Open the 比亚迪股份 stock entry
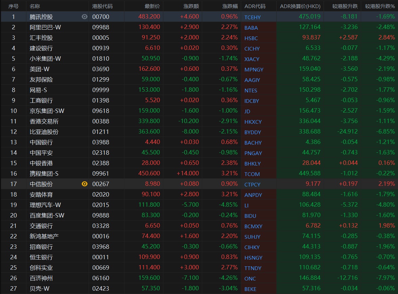Screen dimensions: 398x294 (44, 131)
